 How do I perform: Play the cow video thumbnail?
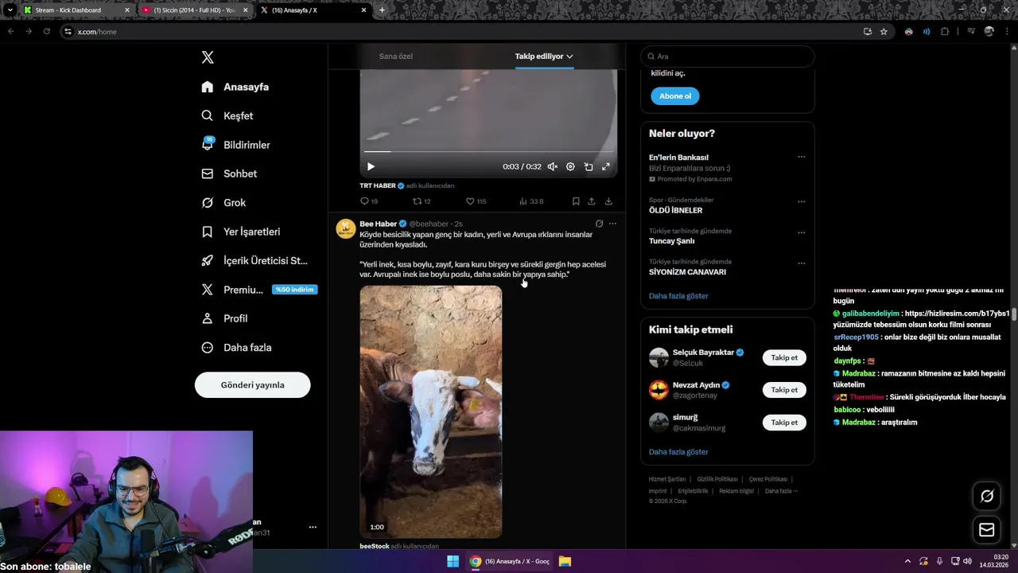(x=430, y=411)
